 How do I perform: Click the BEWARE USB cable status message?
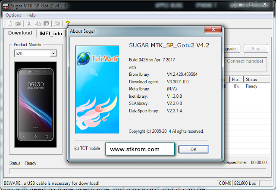coord(52,183)
